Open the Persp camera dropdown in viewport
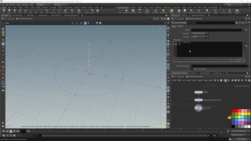Image resolution: width=251 pixels, height=141 pixels. tap(153, 27)
